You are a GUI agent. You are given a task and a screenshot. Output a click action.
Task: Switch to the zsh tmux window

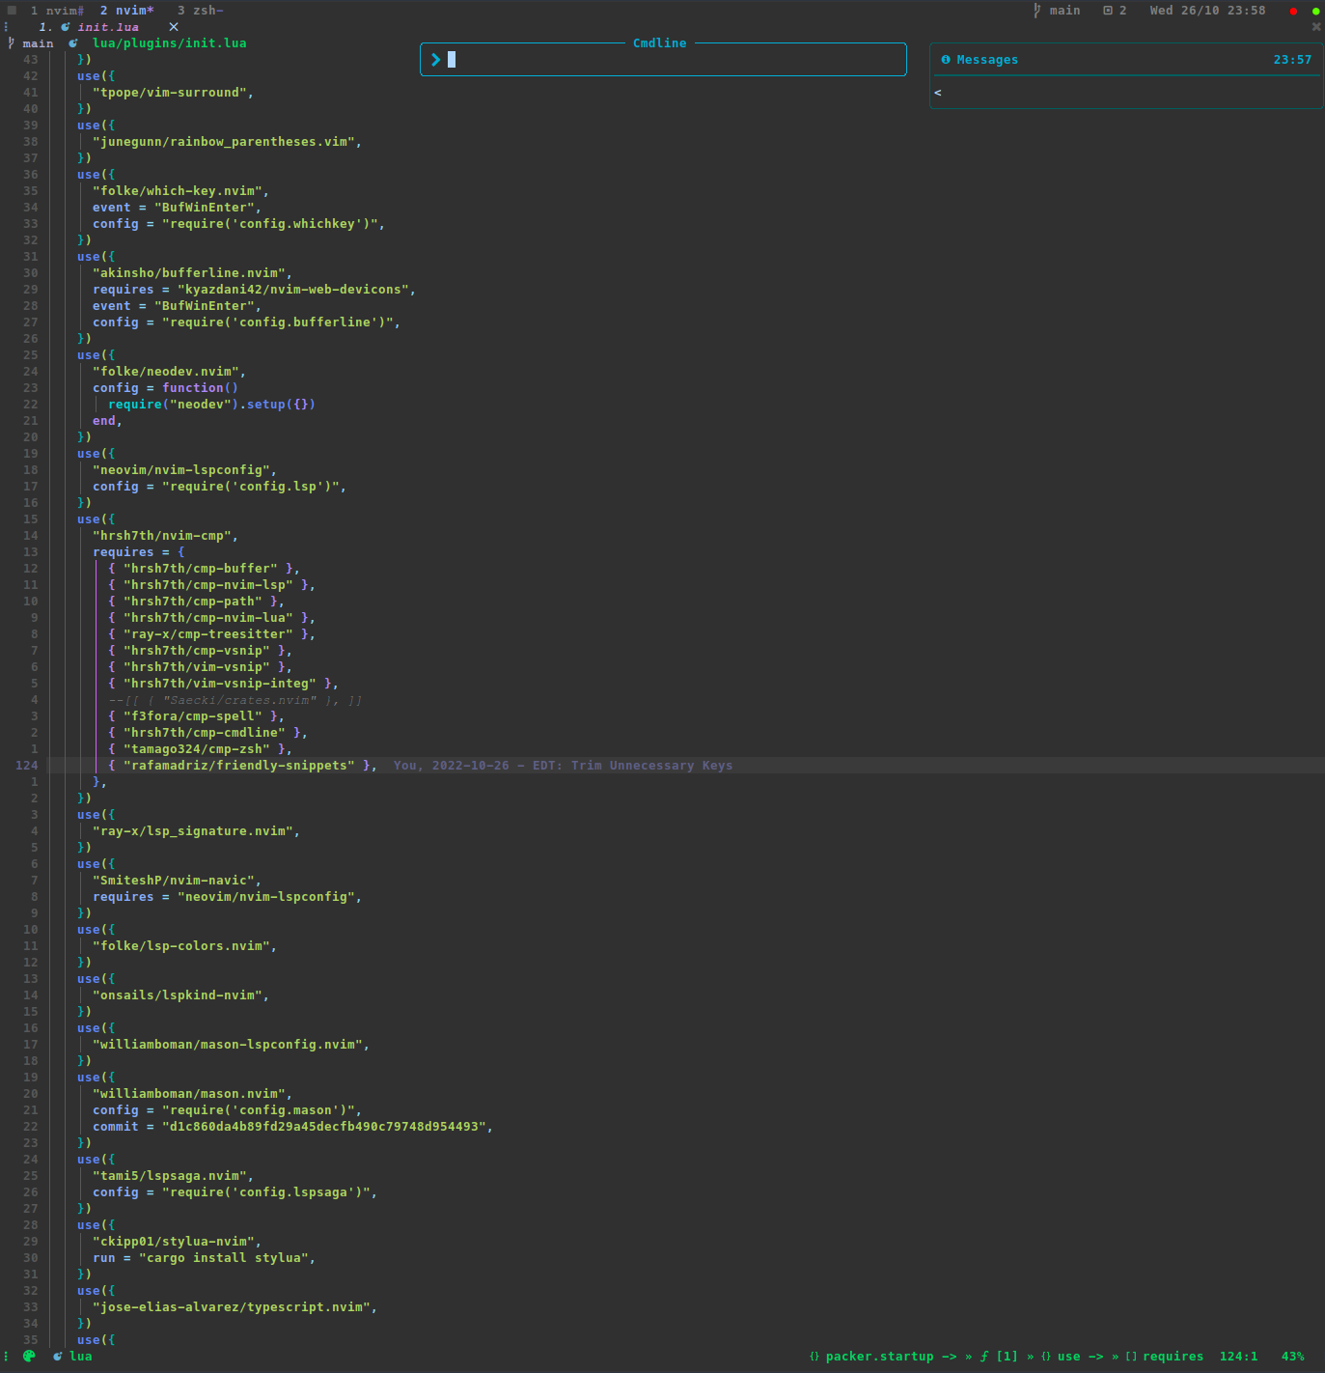[x=201, y=11]
